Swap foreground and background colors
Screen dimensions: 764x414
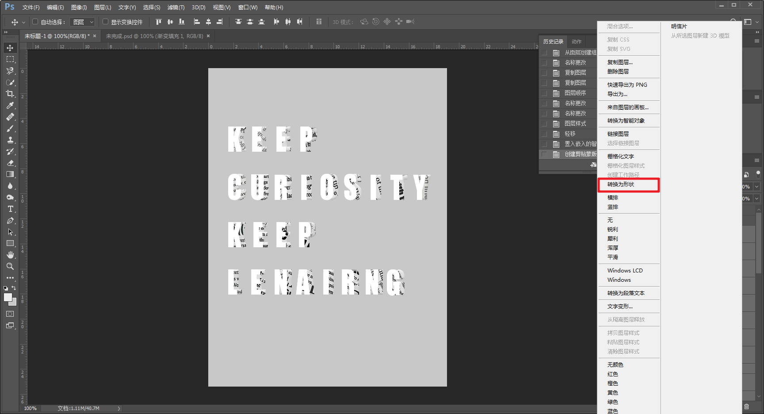click(x=14, y=288)
